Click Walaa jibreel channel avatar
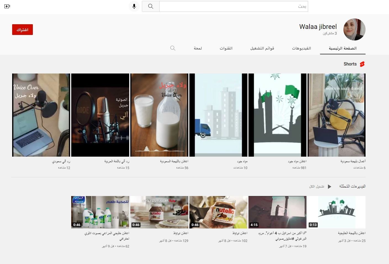The height and width of the screenshot is (264, 389). pos(354,29)
